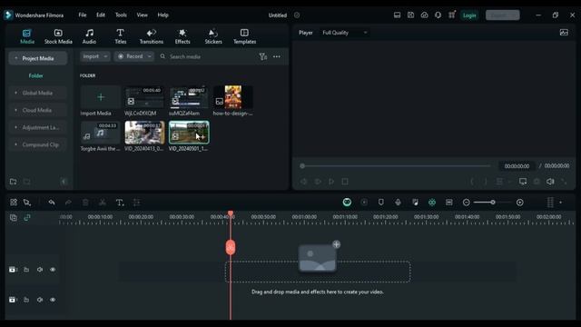Viewport: 581px width, 327px height.
Task: Select the VID_20240413 video thumbnail
Action: (144, 133)
